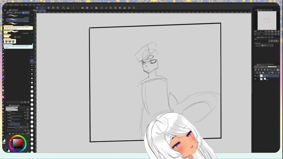283x159 pixels.
Task: Adjust the layer opacity slider
Action: coord(272,67)
